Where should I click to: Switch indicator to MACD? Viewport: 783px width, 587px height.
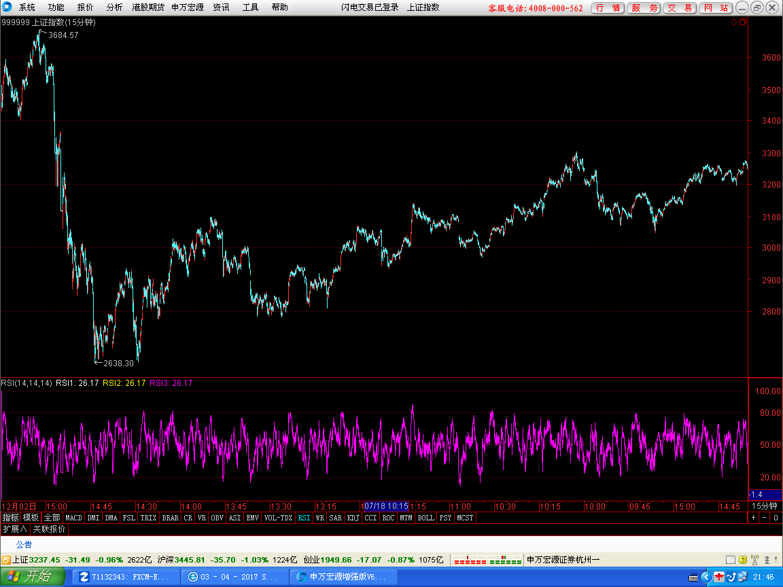(x=73, y=518)
